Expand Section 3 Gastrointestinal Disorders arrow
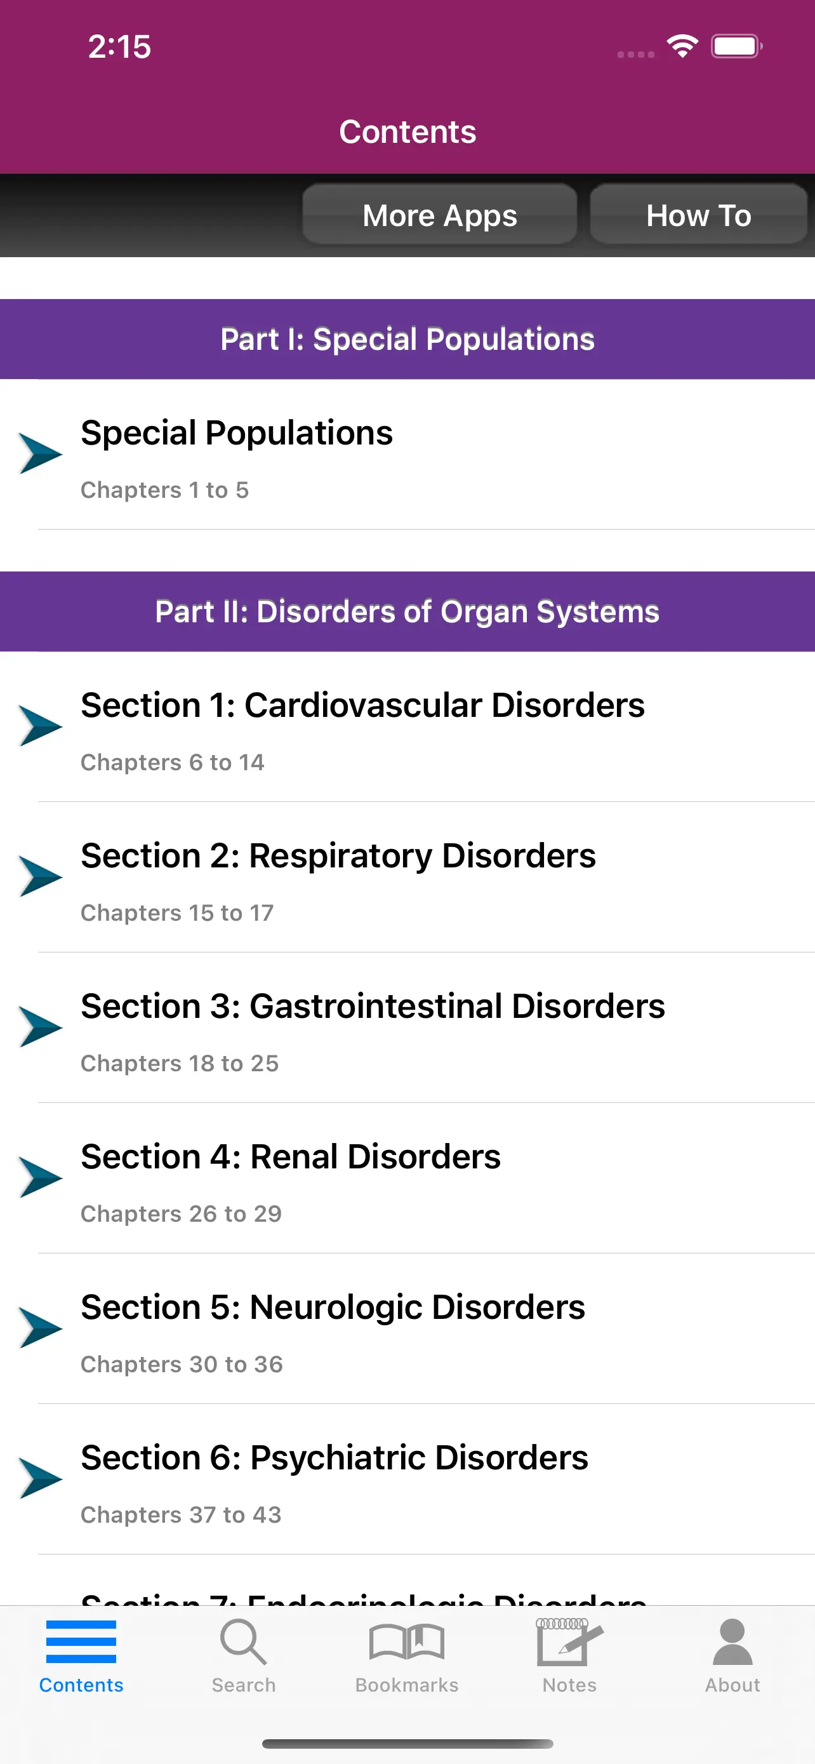The width and height of the screenshot is (815, 1764). (40, 1027)
